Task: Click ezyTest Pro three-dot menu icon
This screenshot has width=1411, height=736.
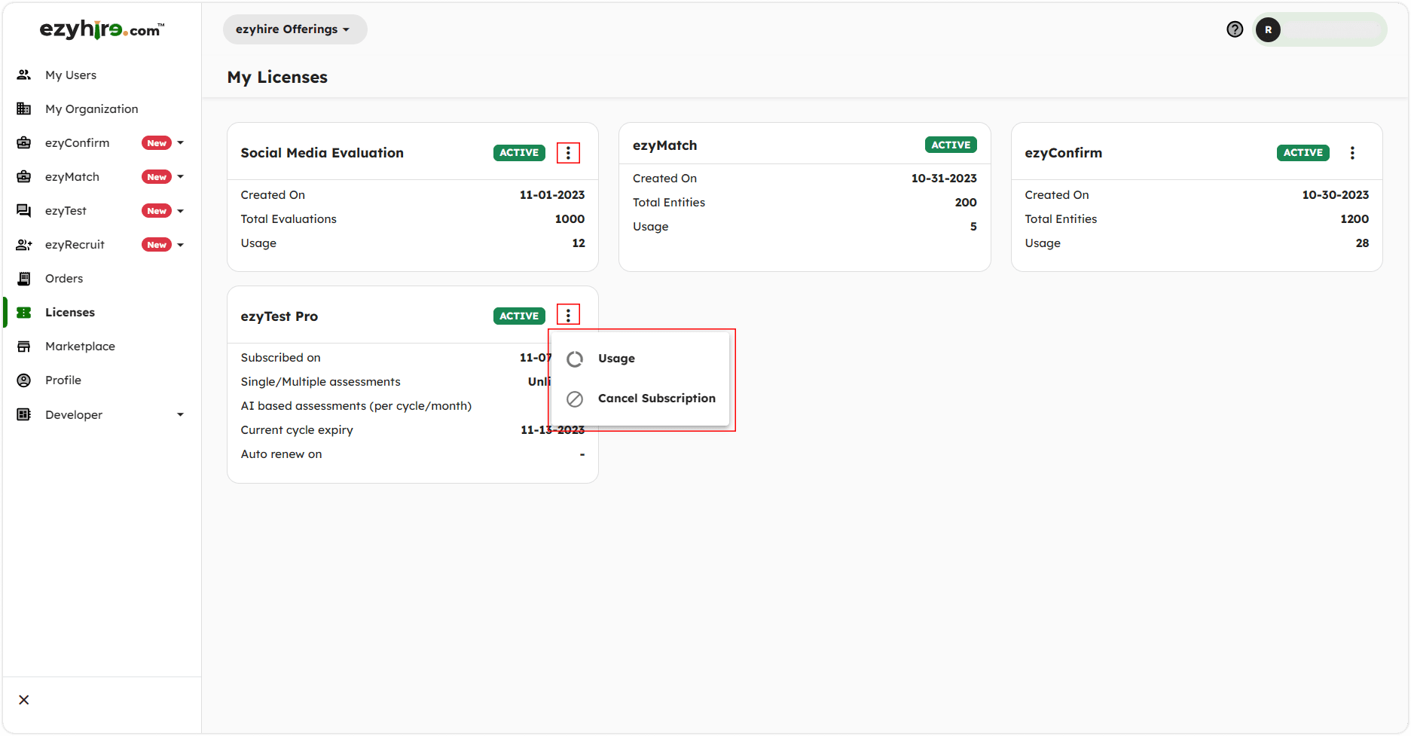Action: (x=568, y=315)
